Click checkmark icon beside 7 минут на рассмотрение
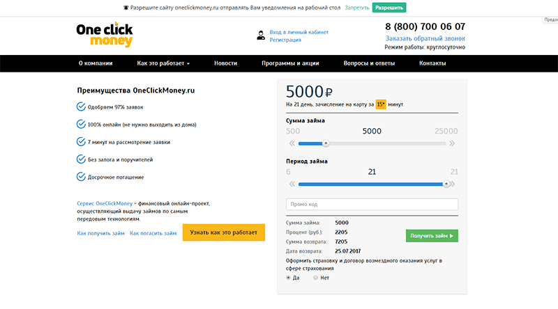The width and height of the screenshot is (558, 309). coord(81,141)
